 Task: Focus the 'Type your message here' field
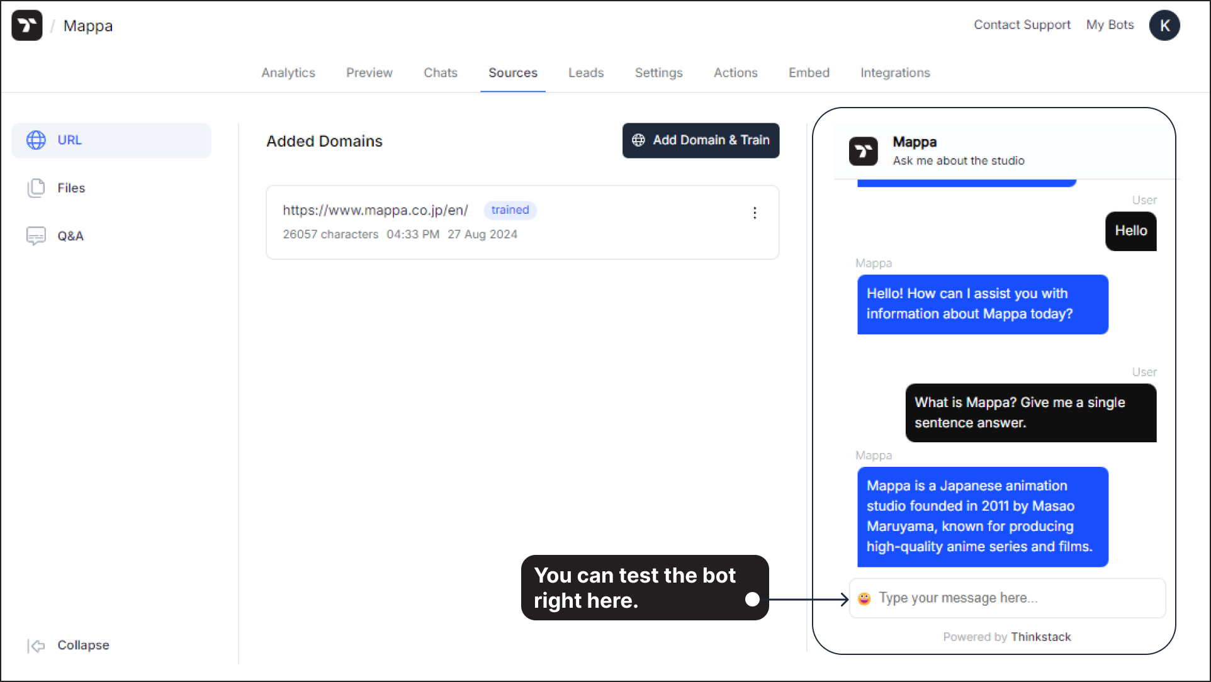[x=1007, y=598]
